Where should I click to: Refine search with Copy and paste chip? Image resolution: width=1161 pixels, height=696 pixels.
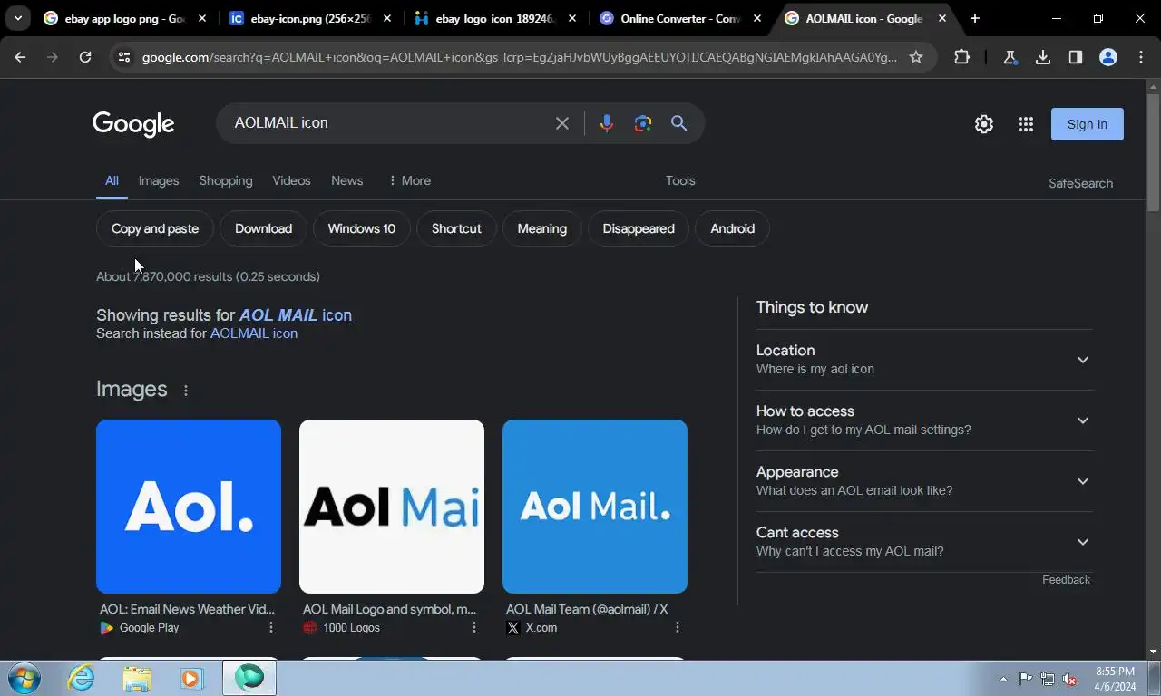point(155,228)
